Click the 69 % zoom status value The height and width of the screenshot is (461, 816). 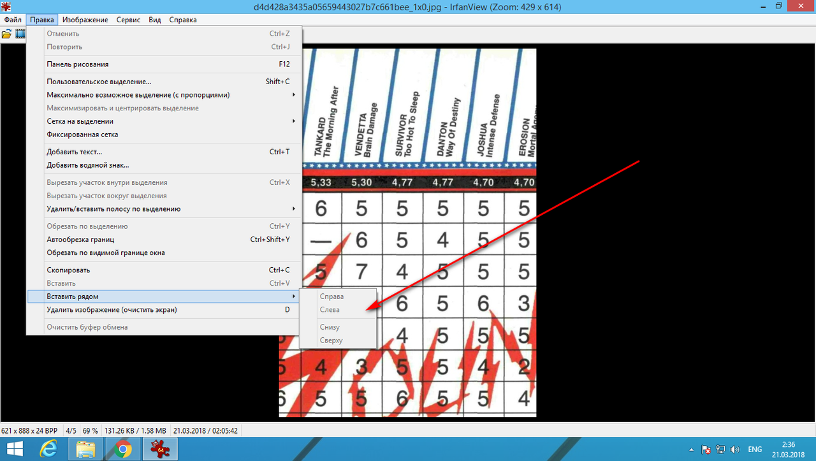pyautogui.click(x=91, y=431)
